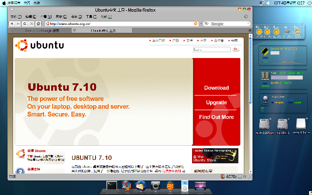Open the purple desktop wallpaper dock icon
The width and height of the screenshot is (312, 195).
[x=200, y=186]
